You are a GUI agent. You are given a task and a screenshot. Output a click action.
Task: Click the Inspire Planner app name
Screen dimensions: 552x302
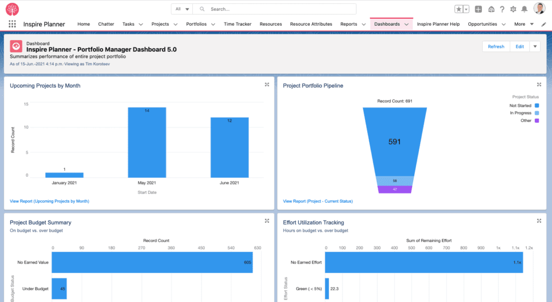tap(44, 24)
